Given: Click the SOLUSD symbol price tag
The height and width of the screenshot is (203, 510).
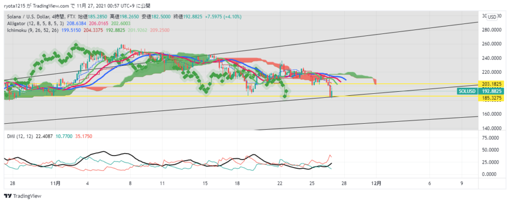Looking at the screenshot, I should click(467, 91).
